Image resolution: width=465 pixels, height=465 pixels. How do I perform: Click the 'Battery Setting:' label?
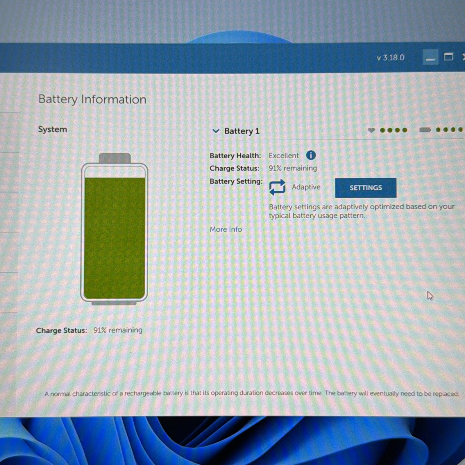coord(236,181)
